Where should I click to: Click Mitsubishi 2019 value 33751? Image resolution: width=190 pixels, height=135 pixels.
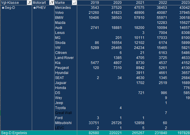coord(94,123)
